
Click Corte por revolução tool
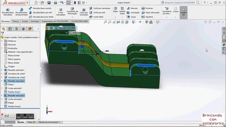(84, 12)
